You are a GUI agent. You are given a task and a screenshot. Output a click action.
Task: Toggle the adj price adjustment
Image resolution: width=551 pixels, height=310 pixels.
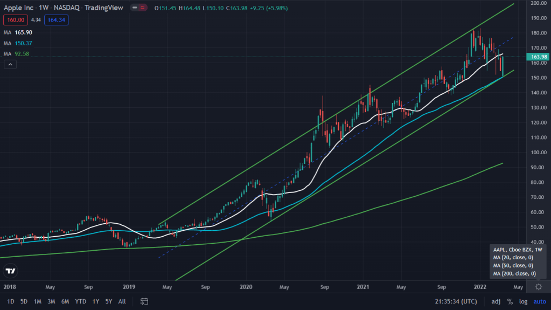pos(496,301)
